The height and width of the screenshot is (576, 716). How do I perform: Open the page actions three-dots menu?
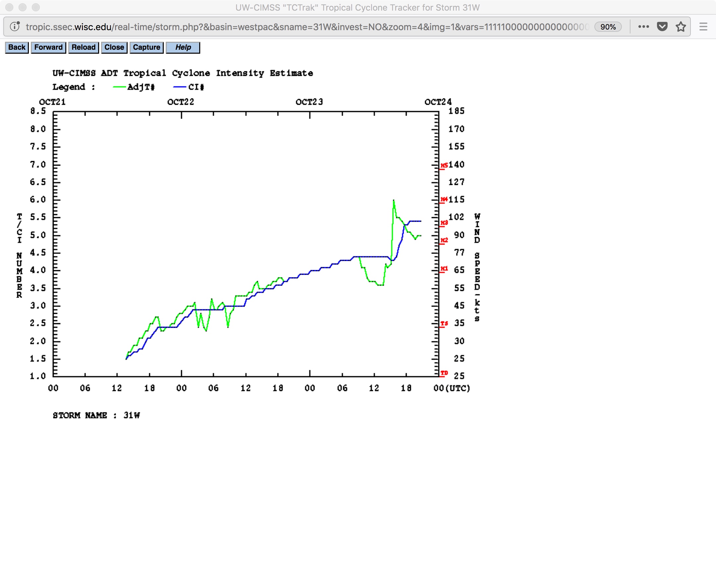pyautogui.click(x=644, y=27)
